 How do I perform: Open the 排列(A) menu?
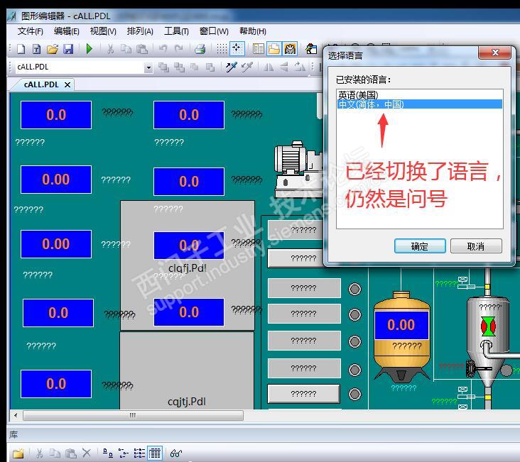point(140,31)
